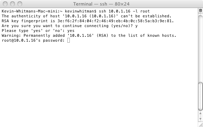Click the split pane icon above scrollbar
Image resolution: width=203 pixels, height=127 pixels.
[x=201, y=11]
